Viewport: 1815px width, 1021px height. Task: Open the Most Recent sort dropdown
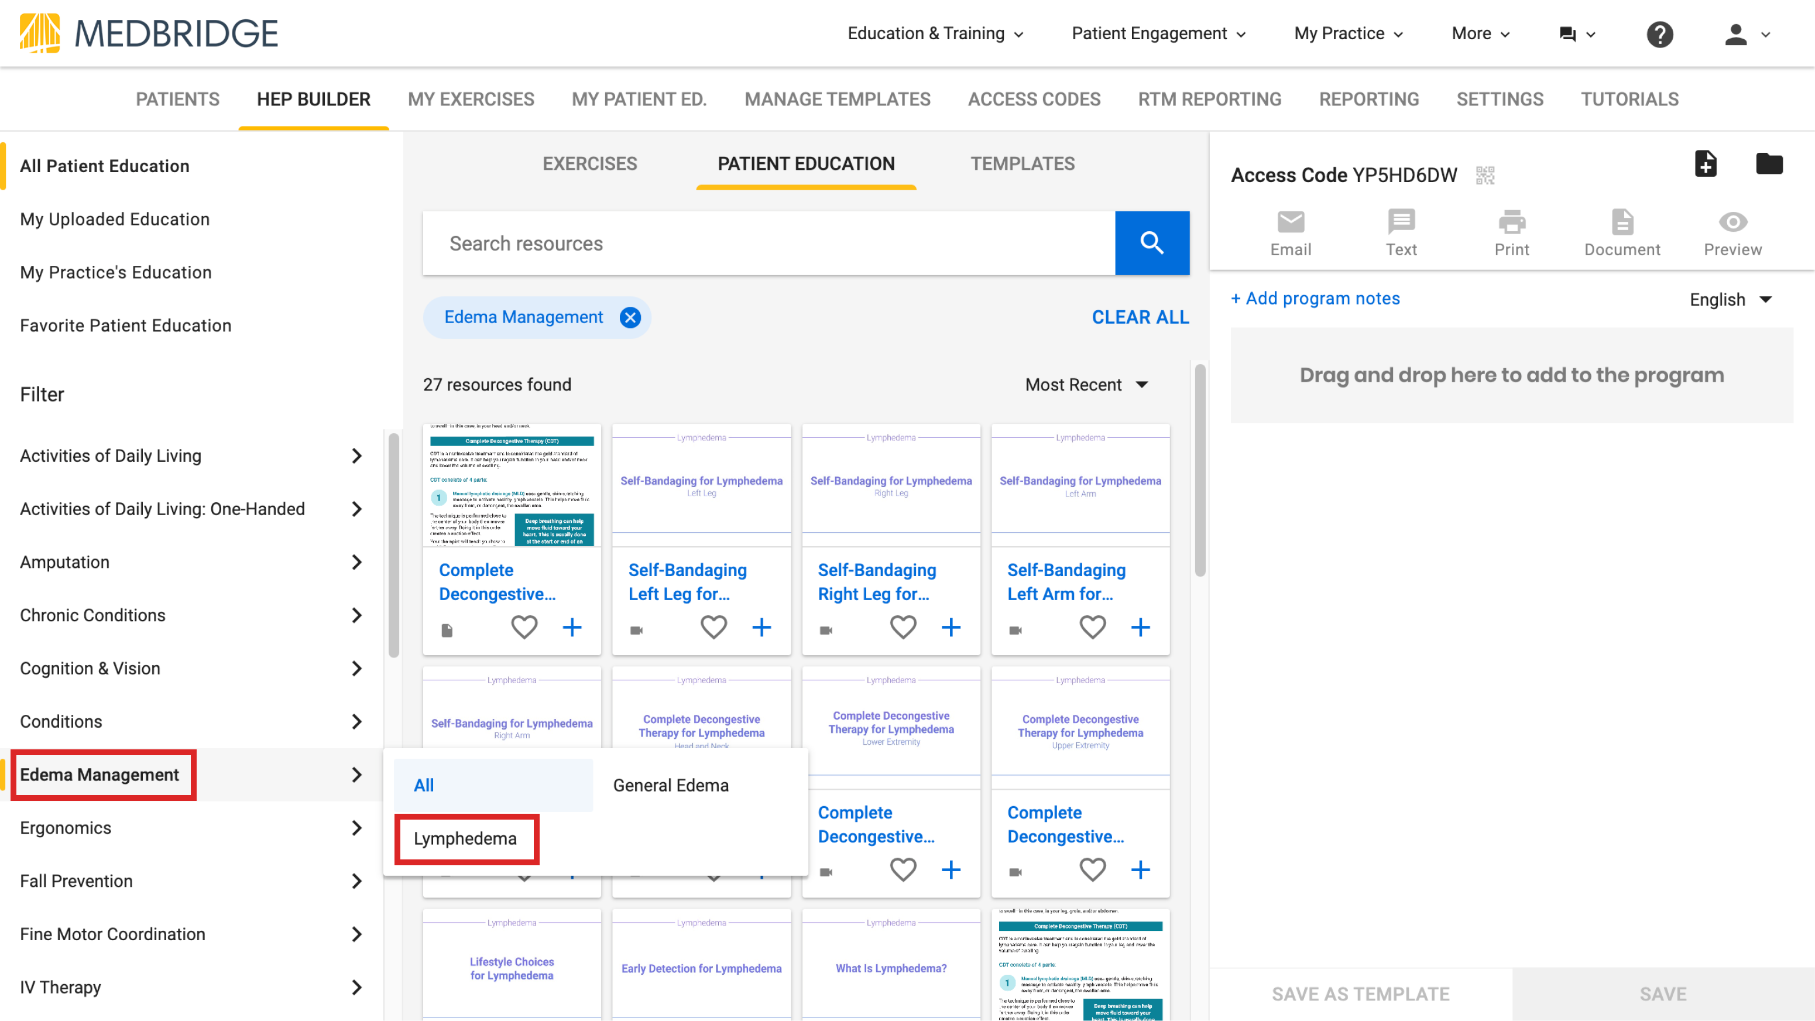(1086, 385)
